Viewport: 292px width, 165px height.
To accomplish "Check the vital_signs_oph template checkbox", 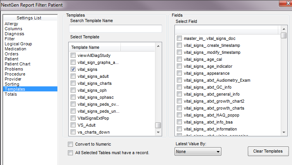I will tap(73, 90).
